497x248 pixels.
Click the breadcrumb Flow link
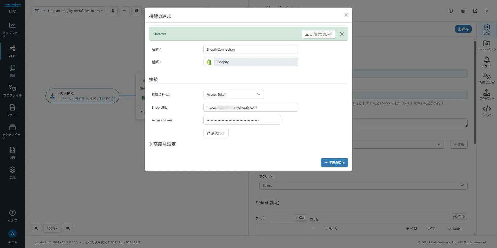click(x=38, y=11)
